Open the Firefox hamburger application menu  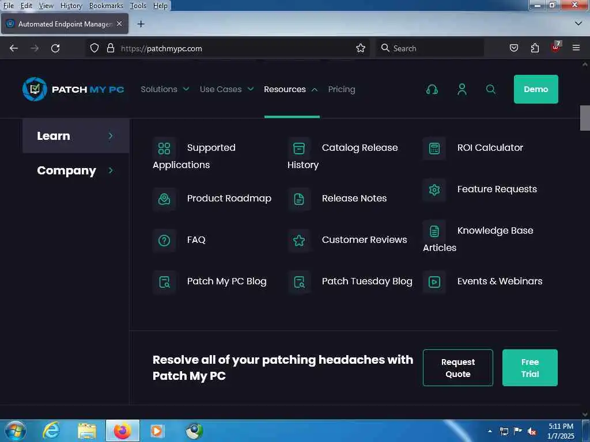tap(576, 47)
